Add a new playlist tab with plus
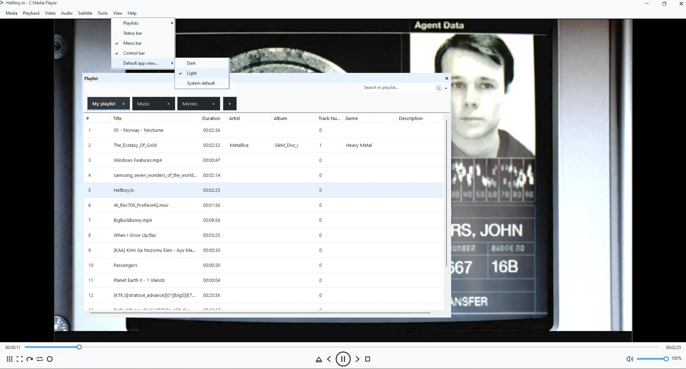Viewport: 686px width, 369px height. tap(230, 104)
